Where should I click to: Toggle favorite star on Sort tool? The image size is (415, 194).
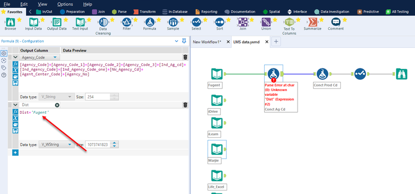pyautogui.click(x=229, y=20)
